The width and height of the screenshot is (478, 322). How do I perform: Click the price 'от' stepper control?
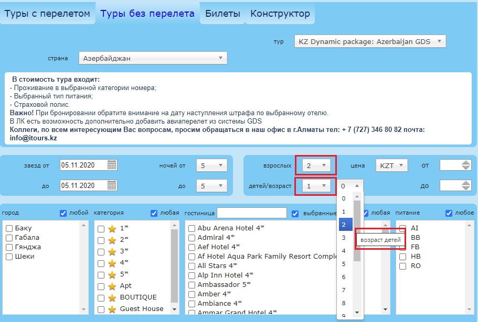466,165
